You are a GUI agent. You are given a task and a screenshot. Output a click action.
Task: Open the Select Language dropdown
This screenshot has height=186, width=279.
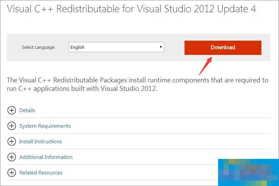pyautogui.click(x=116, y=47)
